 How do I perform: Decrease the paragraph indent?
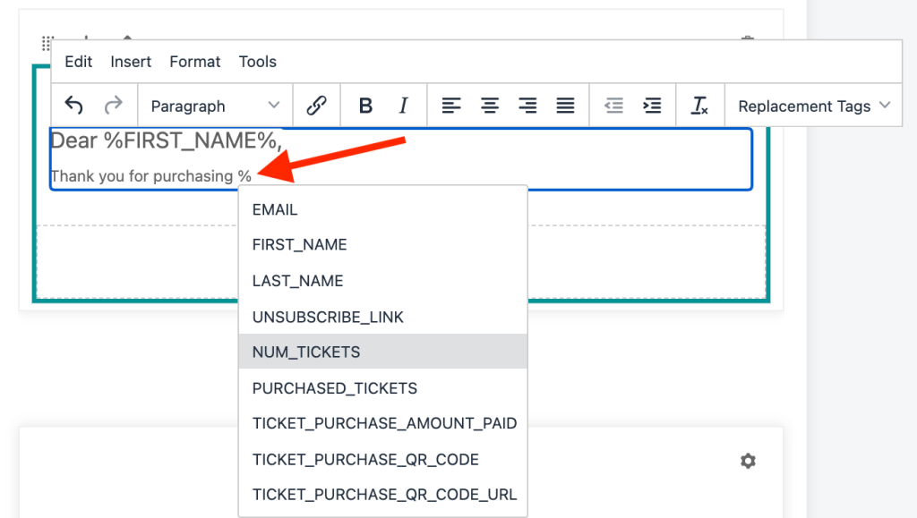[x=613, y=106]
